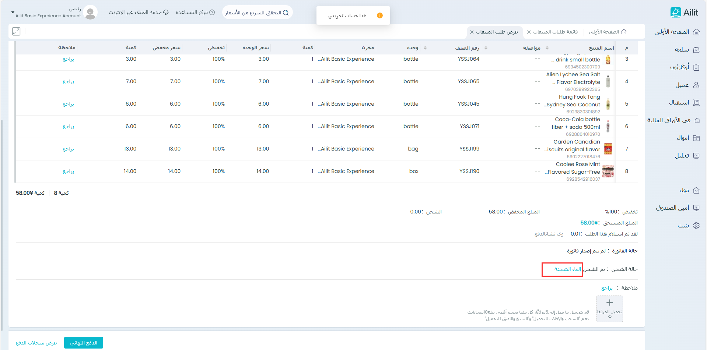Sort by مواصفه column arrows
This screenshot has width=707, height=350.
[x=547, y=48]
